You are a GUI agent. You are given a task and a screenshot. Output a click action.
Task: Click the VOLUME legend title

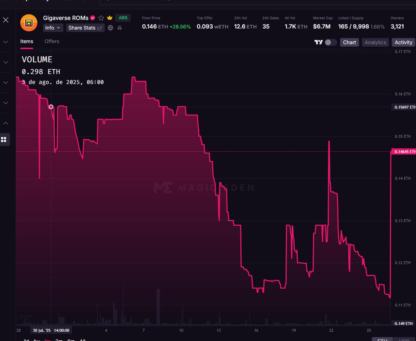click(x=37, y=59)
